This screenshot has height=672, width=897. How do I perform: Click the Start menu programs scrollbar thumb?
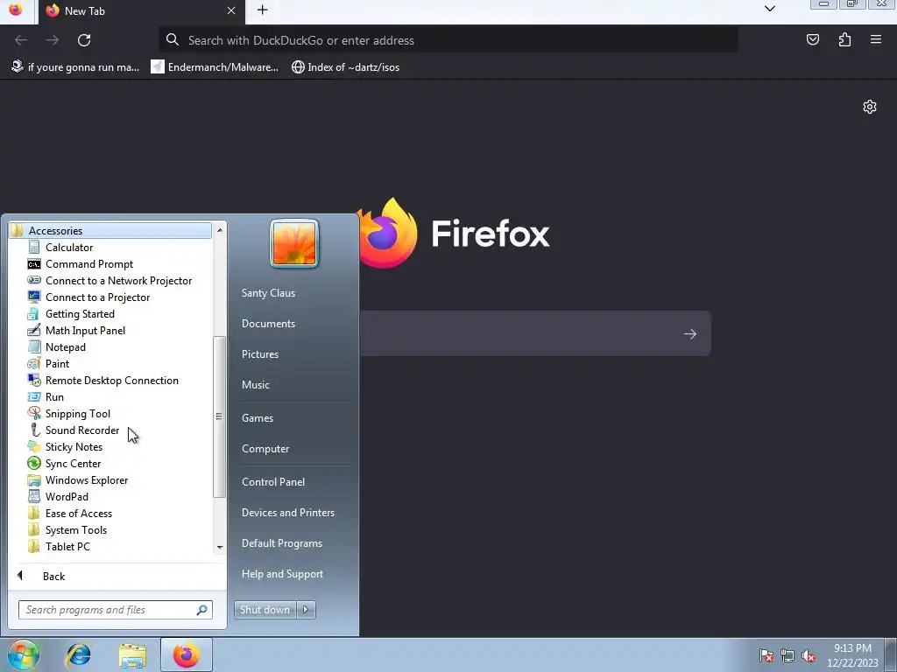[x=219, y=416]
